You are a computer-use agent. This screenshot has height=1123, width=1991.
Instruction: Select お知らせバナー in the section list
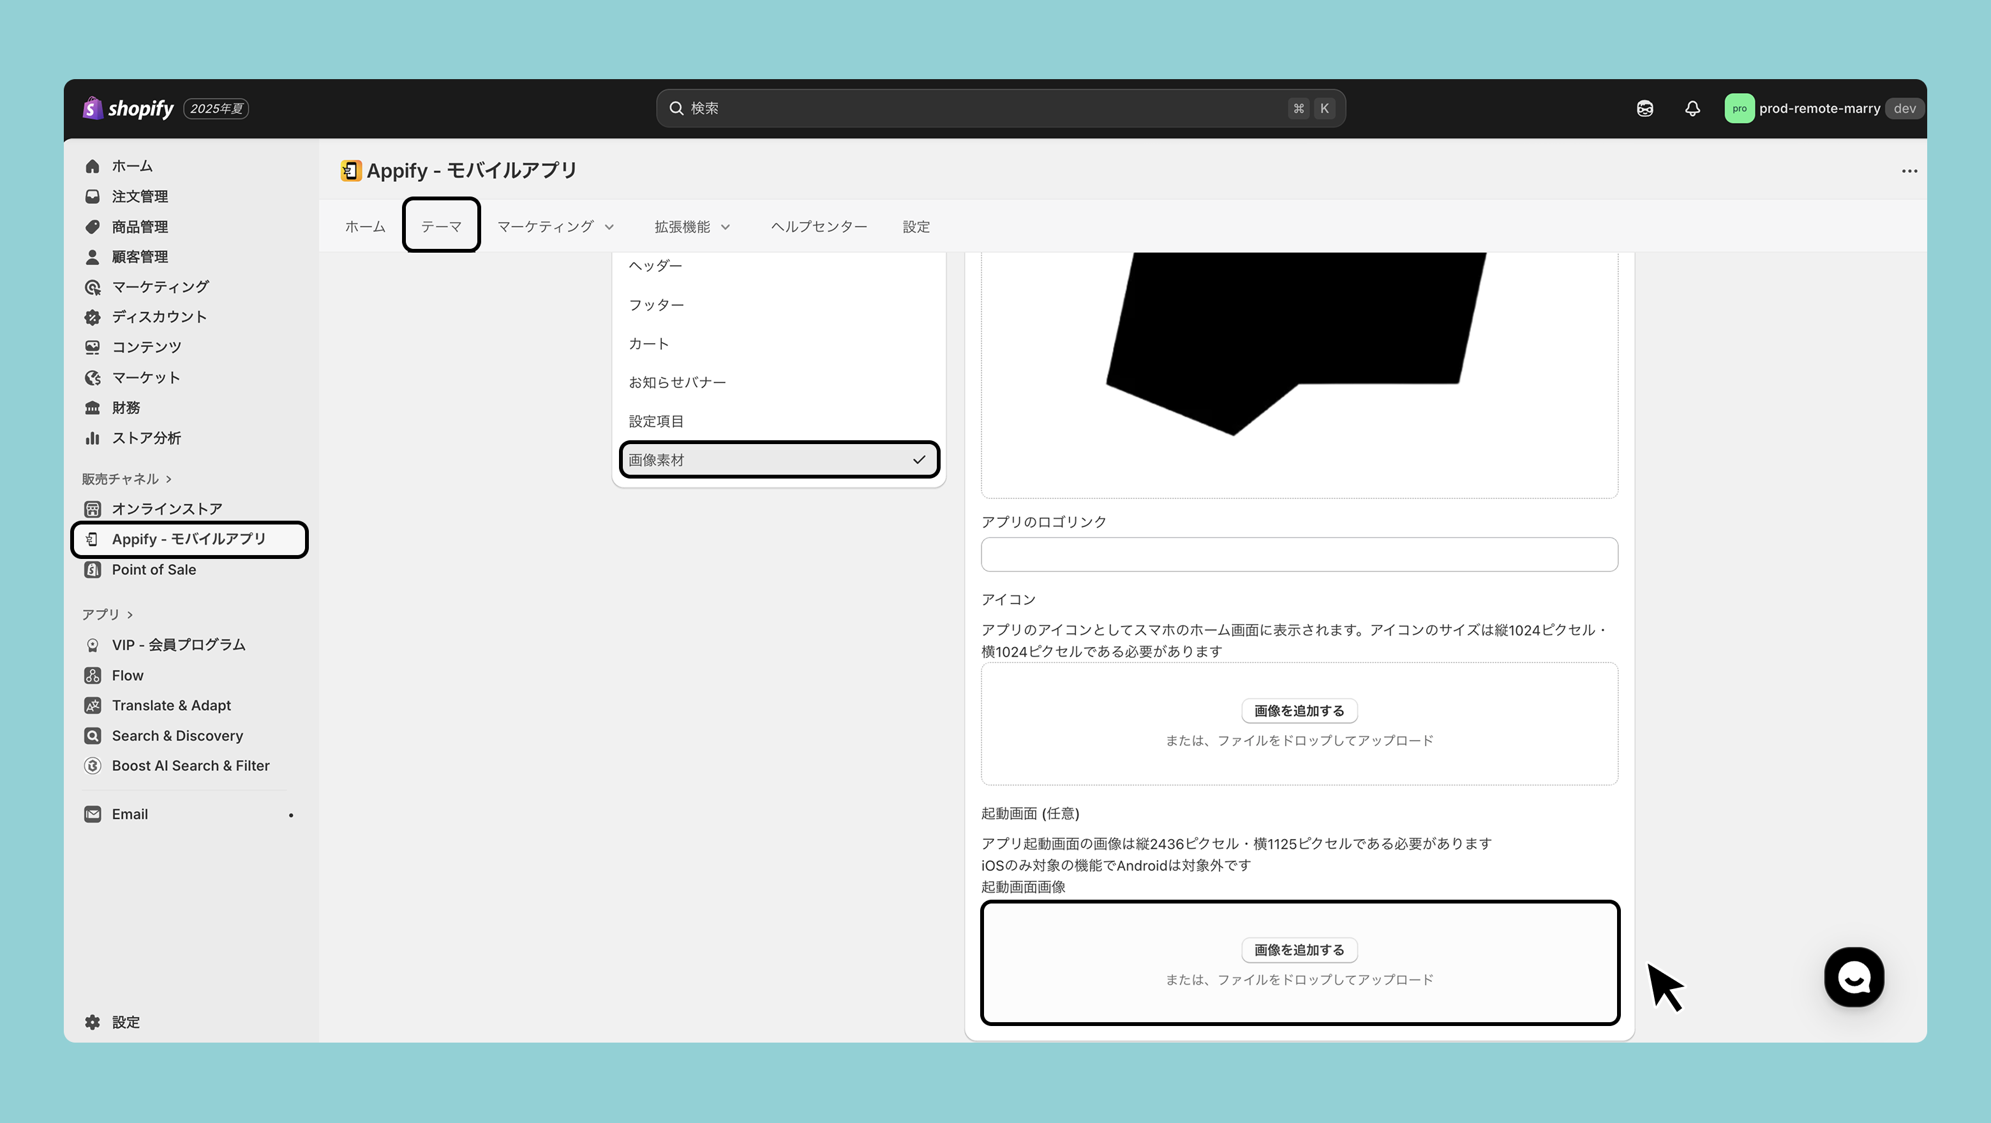point(677,383)
